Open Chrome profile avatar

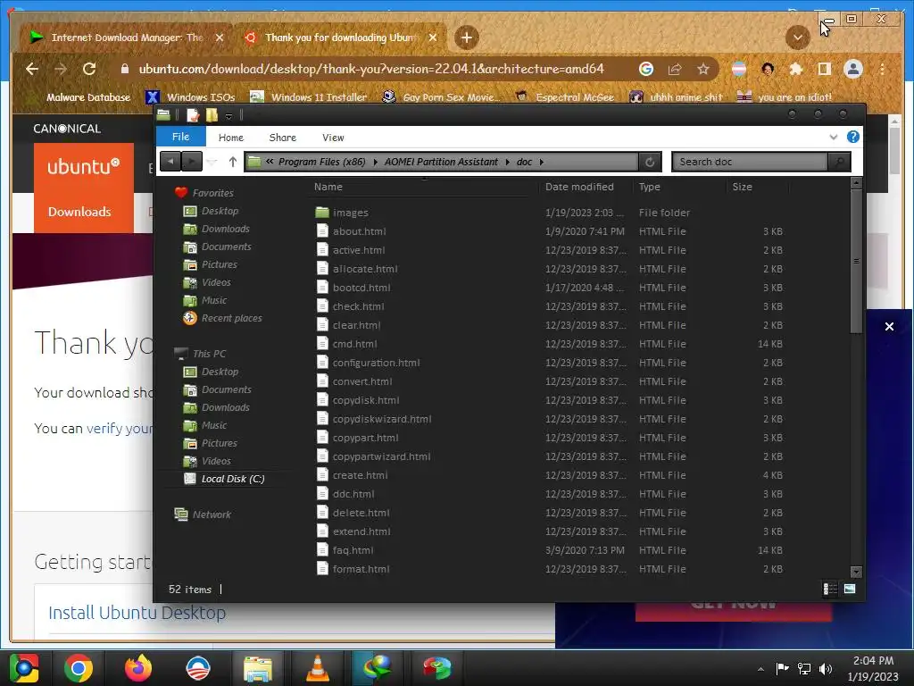coord(853,69)
